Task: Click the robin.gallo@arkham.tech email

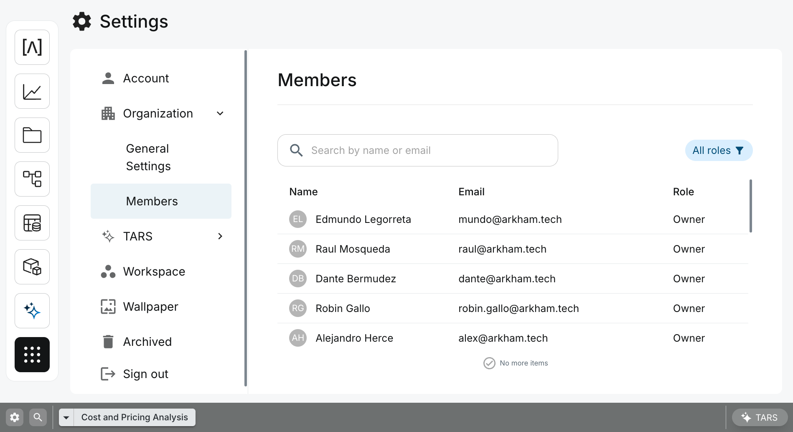Action: click(519, 308)
